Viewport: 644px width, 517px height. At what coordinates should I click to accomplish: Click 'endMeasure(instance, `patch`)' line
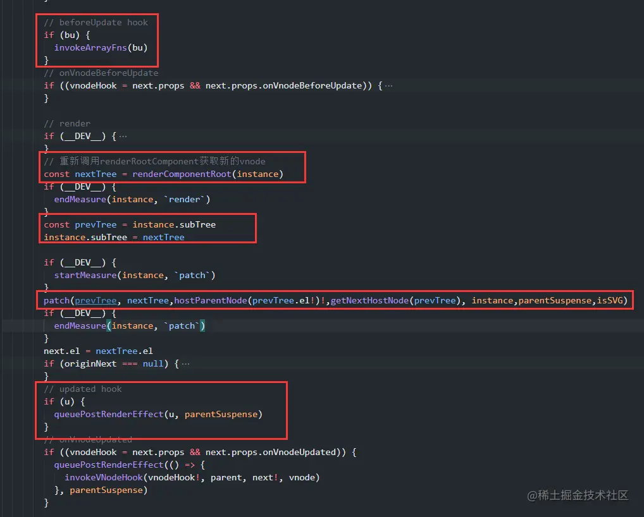130,325
